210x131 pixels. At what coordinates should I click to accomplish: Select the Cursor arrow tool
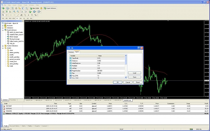[x=3, y=15]
